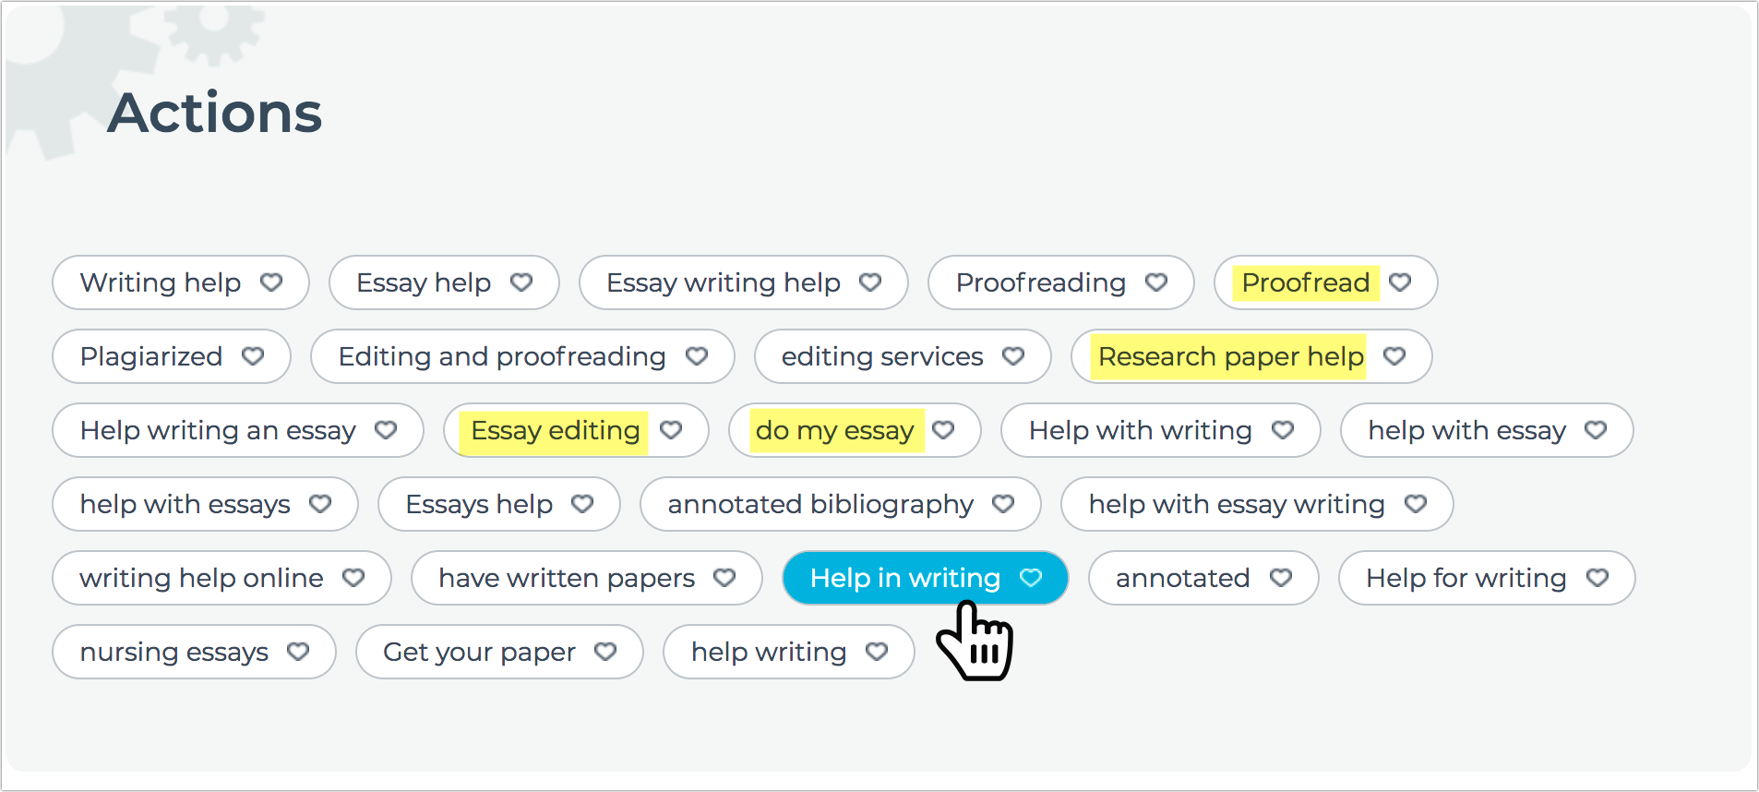Click the Help writing an essay tag

point(217,430)
